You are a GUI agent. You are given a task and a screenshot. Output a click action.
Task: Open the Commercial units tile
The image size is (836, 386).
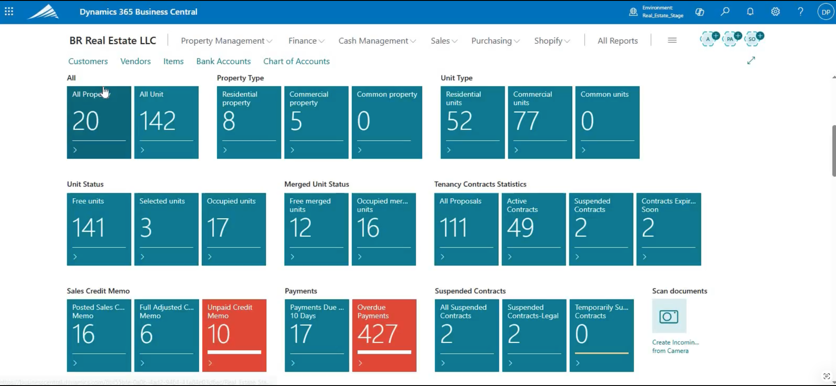[540, 122]
